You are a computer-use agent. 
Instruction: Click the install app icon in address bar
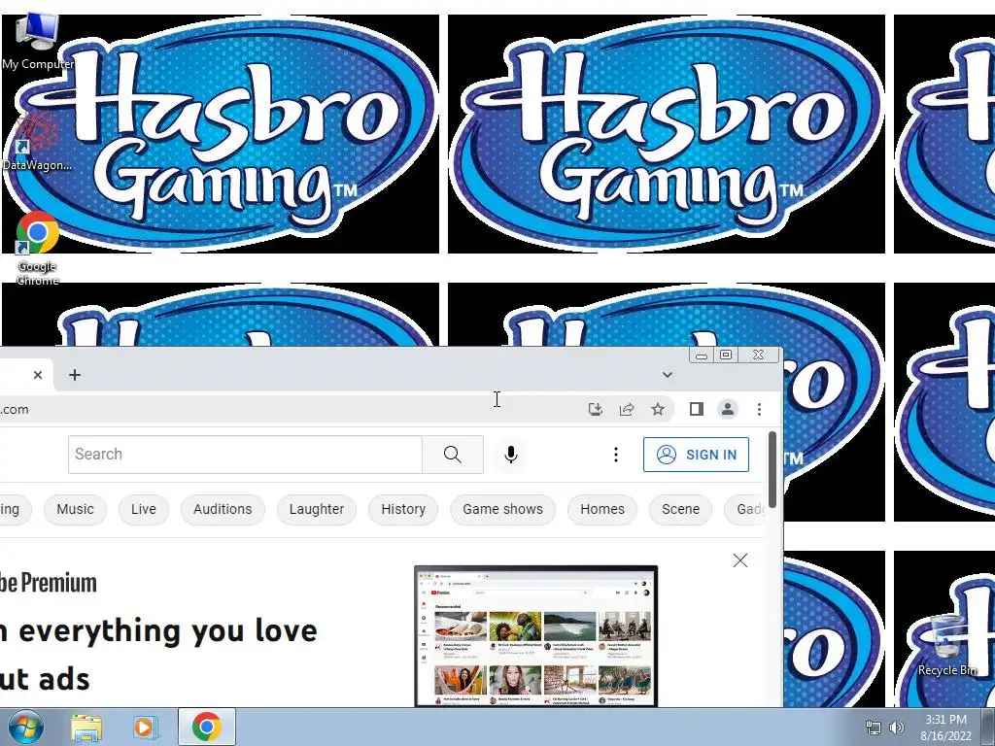click(596, 409)
